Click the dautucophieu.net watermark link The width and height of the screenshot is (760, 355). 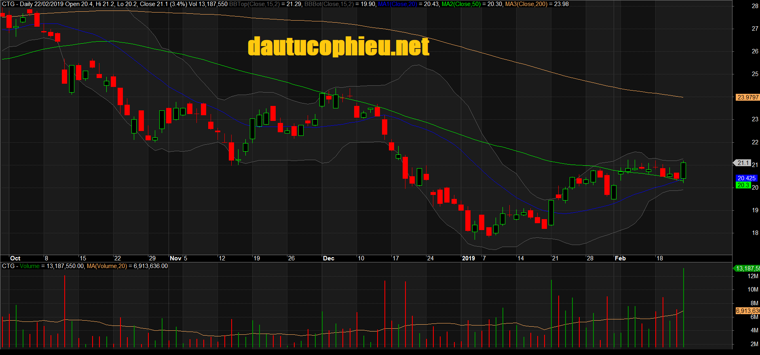coord(338,46)
